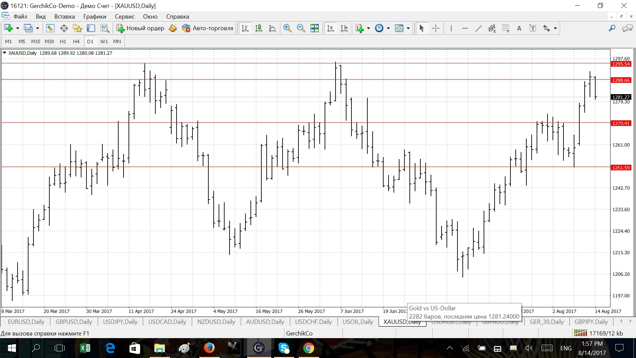Viewport: 636px width, 358px height.
Task: Switch to the USOIL,Daily chart tab
Action: tap(358, 322)
